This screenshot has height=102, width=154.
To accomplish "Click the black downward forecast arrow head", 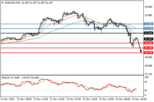I will click(141, 52).
